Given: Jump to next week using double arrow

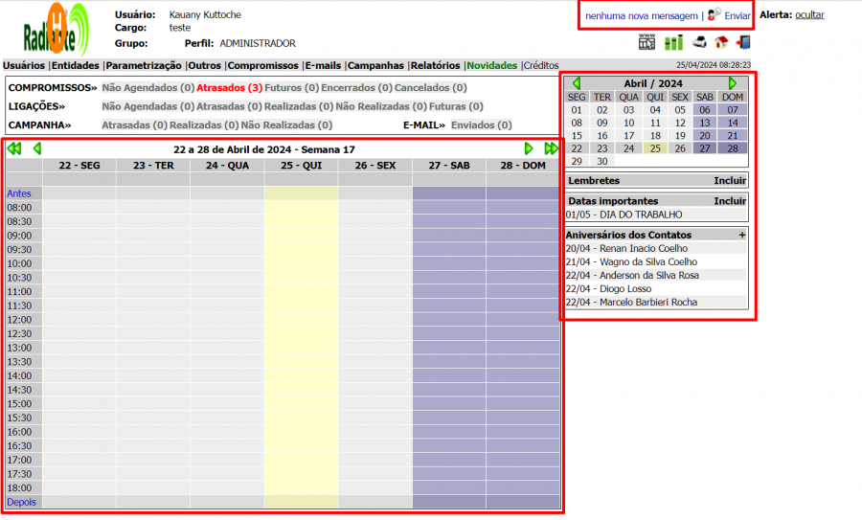Looking at the screenshot, I should [551, 148].
